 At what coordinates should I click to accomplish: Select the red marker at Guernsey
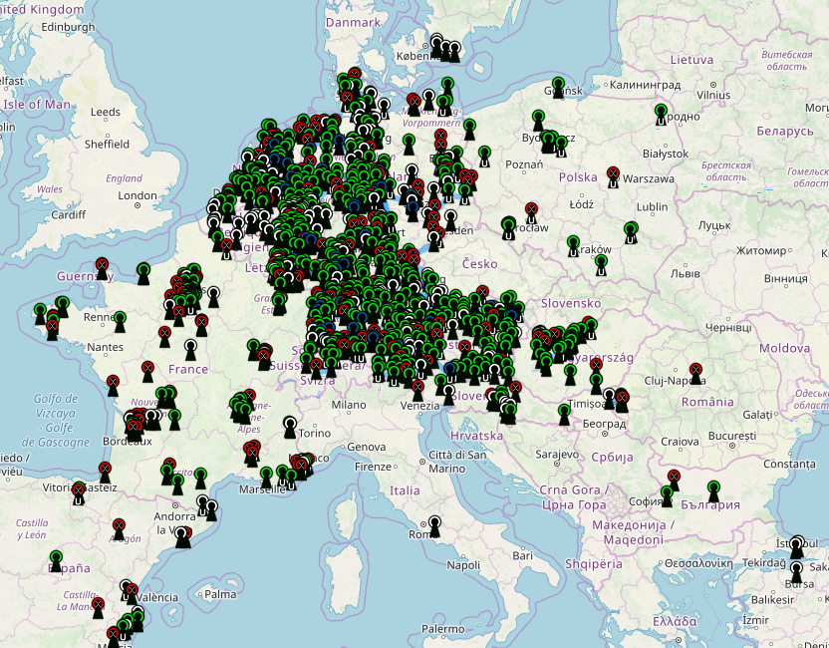point(102,269)
